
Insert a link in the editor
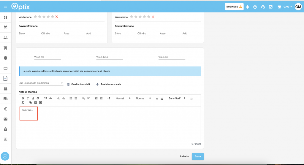30,103
